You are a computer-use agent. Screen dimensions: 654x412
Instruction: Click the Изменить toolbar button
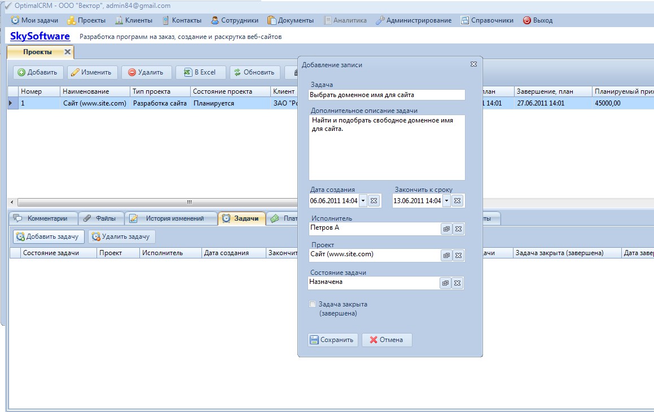pyautogui.click(x=92, y=72)
